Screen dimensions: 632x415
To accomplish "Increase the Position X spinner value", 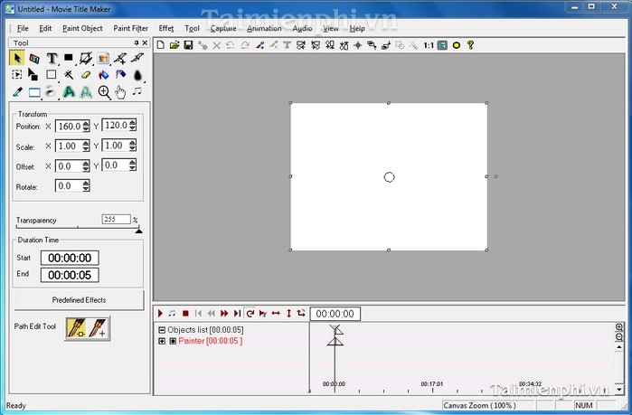I will coord(86,123).
